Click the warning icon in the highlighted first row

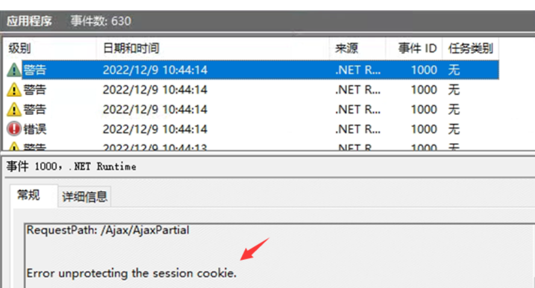click(x=13, y=70)
